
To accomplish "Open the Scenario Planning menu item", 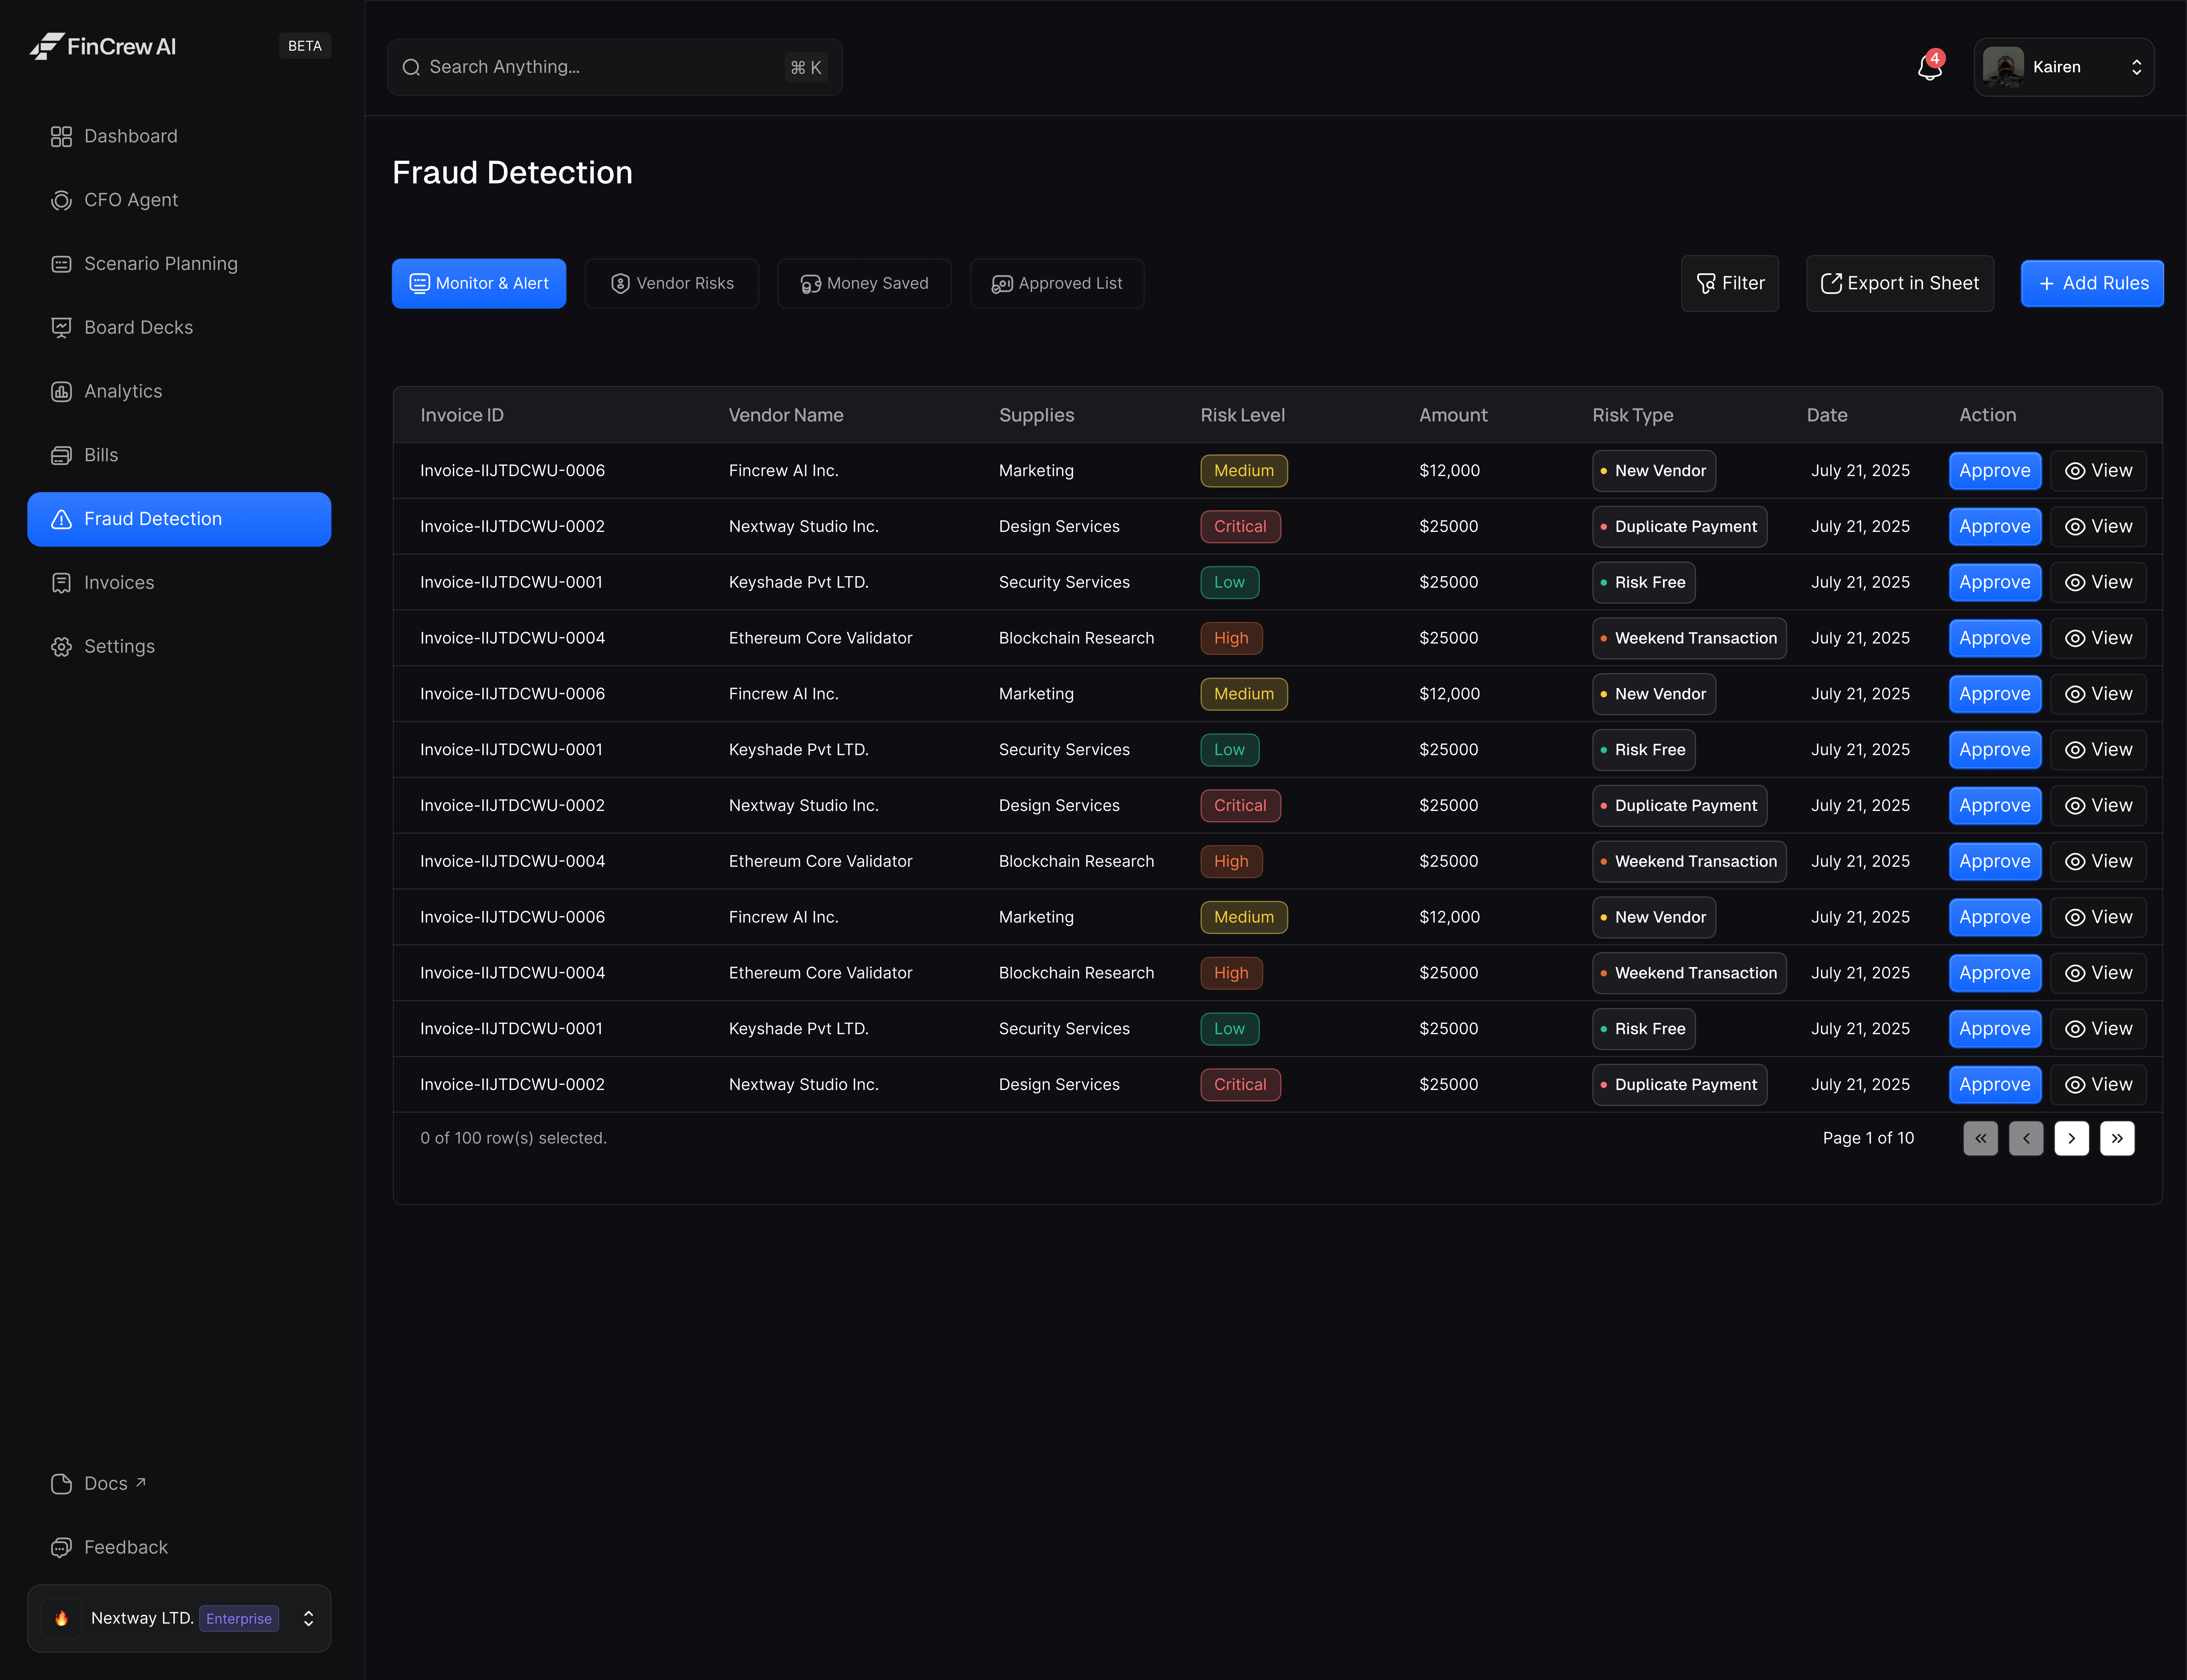I will (x=179, y=264).
